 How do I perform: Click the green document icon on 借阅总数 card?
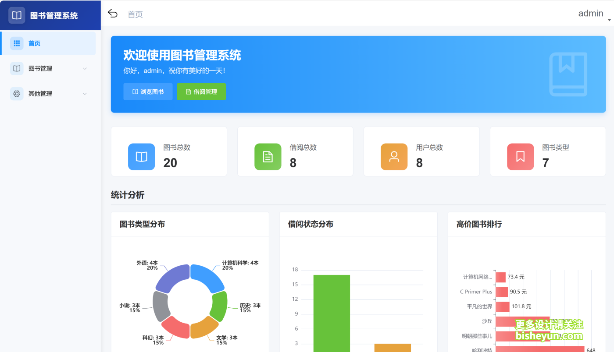tap(268, 157)
